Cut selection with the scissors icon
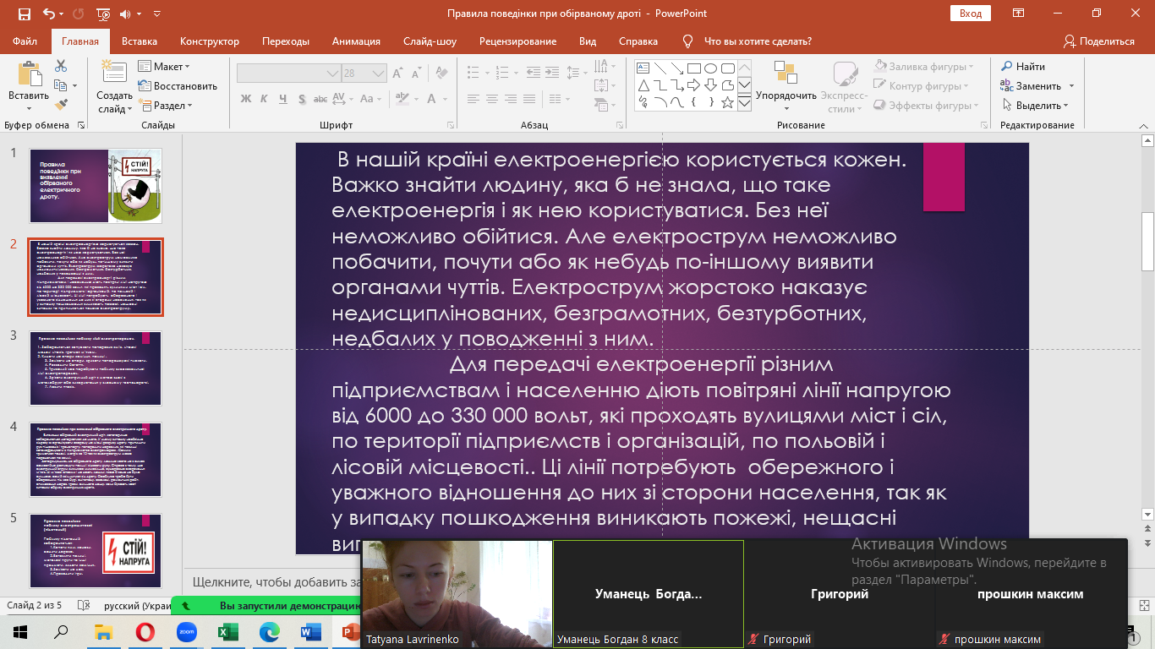1155x649 pixels. tap(61, 66)
